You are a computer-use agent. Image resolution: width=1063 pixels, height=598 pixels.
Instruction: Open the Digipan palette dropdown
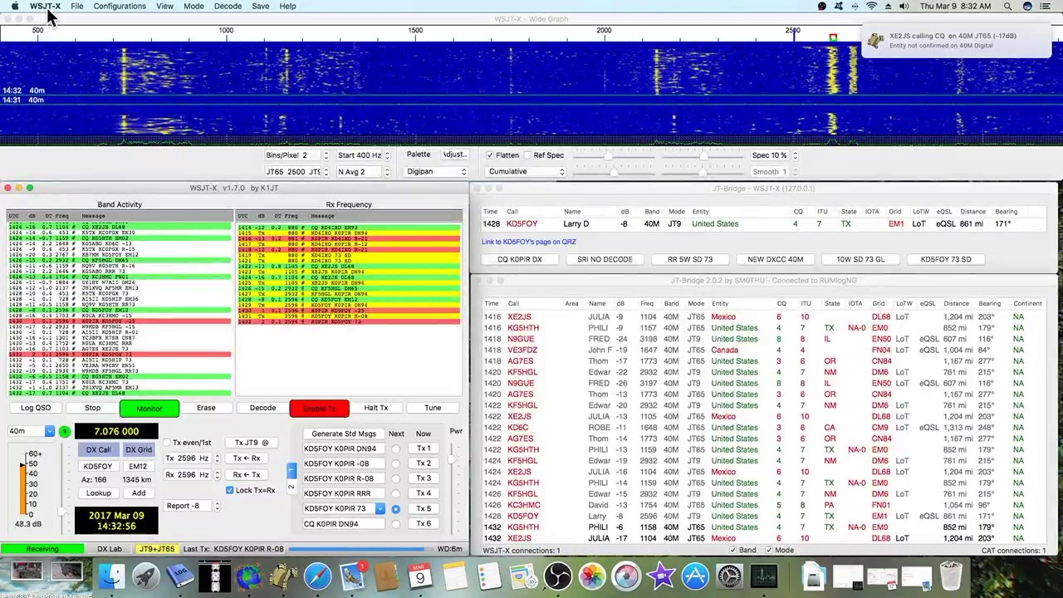click(x=437, y=171)
